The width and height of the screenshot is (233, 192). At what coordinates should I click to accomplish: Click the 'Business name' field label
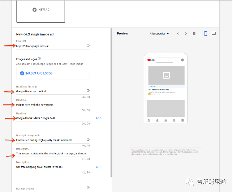point(25,189)
